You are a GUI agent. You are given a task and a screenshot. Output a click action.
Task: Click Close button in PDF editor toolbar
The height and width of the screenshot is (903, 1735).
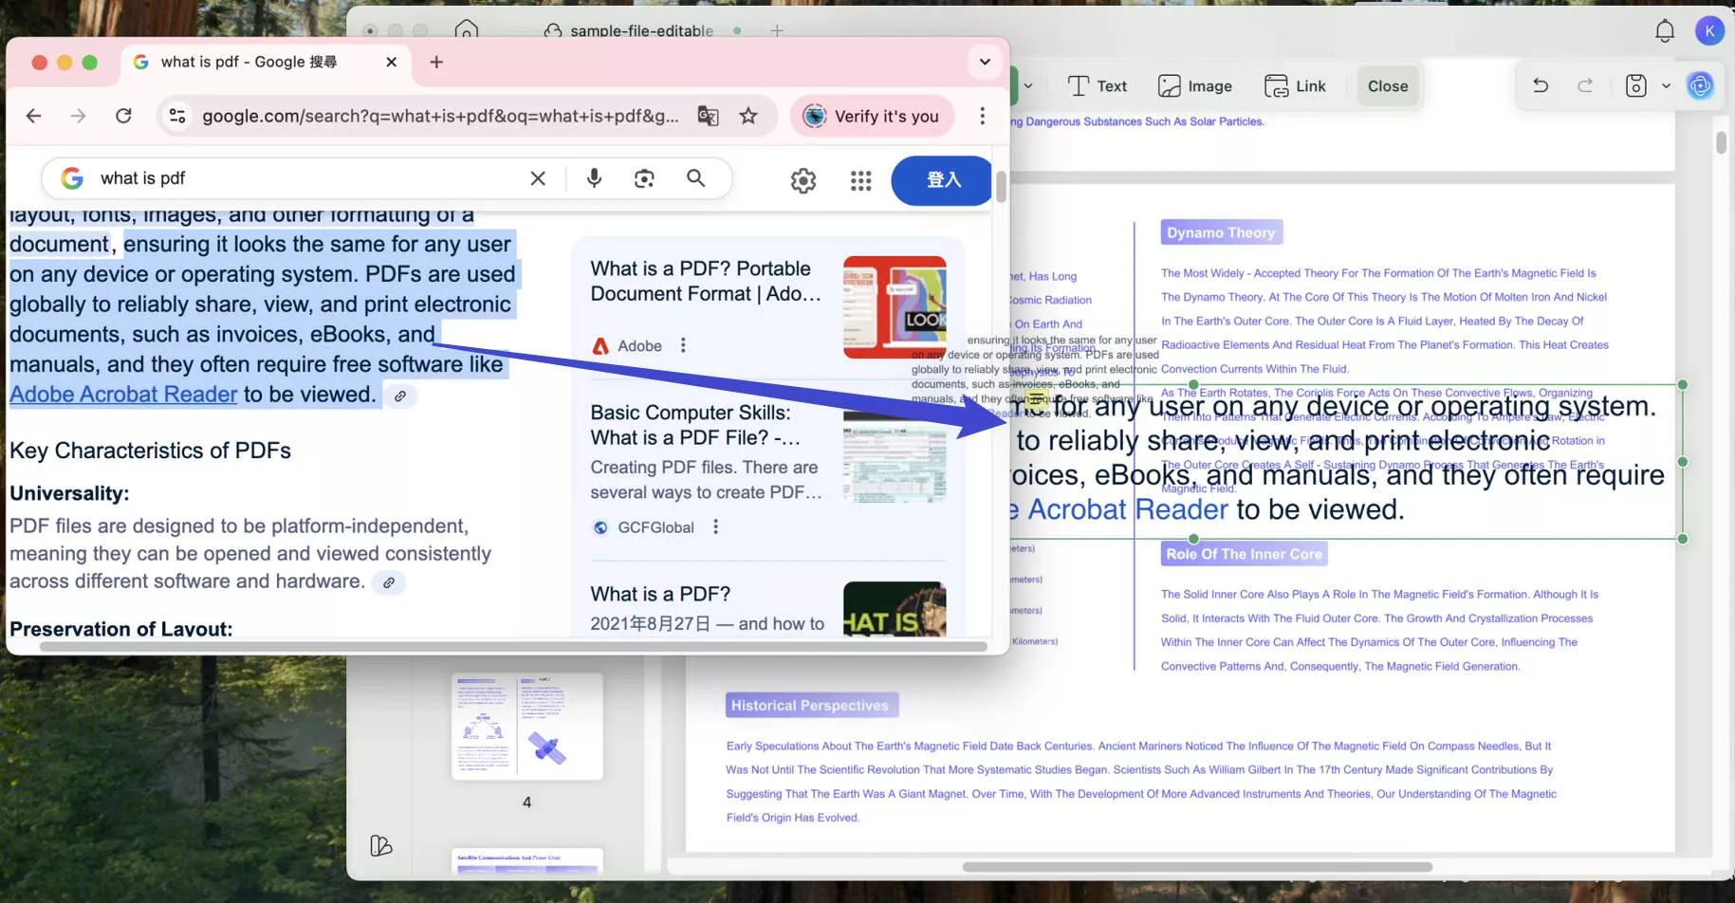(x=1388, y=86)
